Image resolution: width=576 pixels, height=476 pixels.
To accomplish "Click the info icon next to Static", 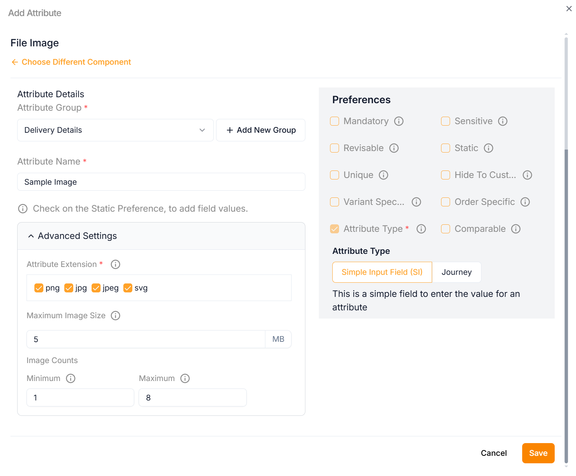I will pos(489,148).
